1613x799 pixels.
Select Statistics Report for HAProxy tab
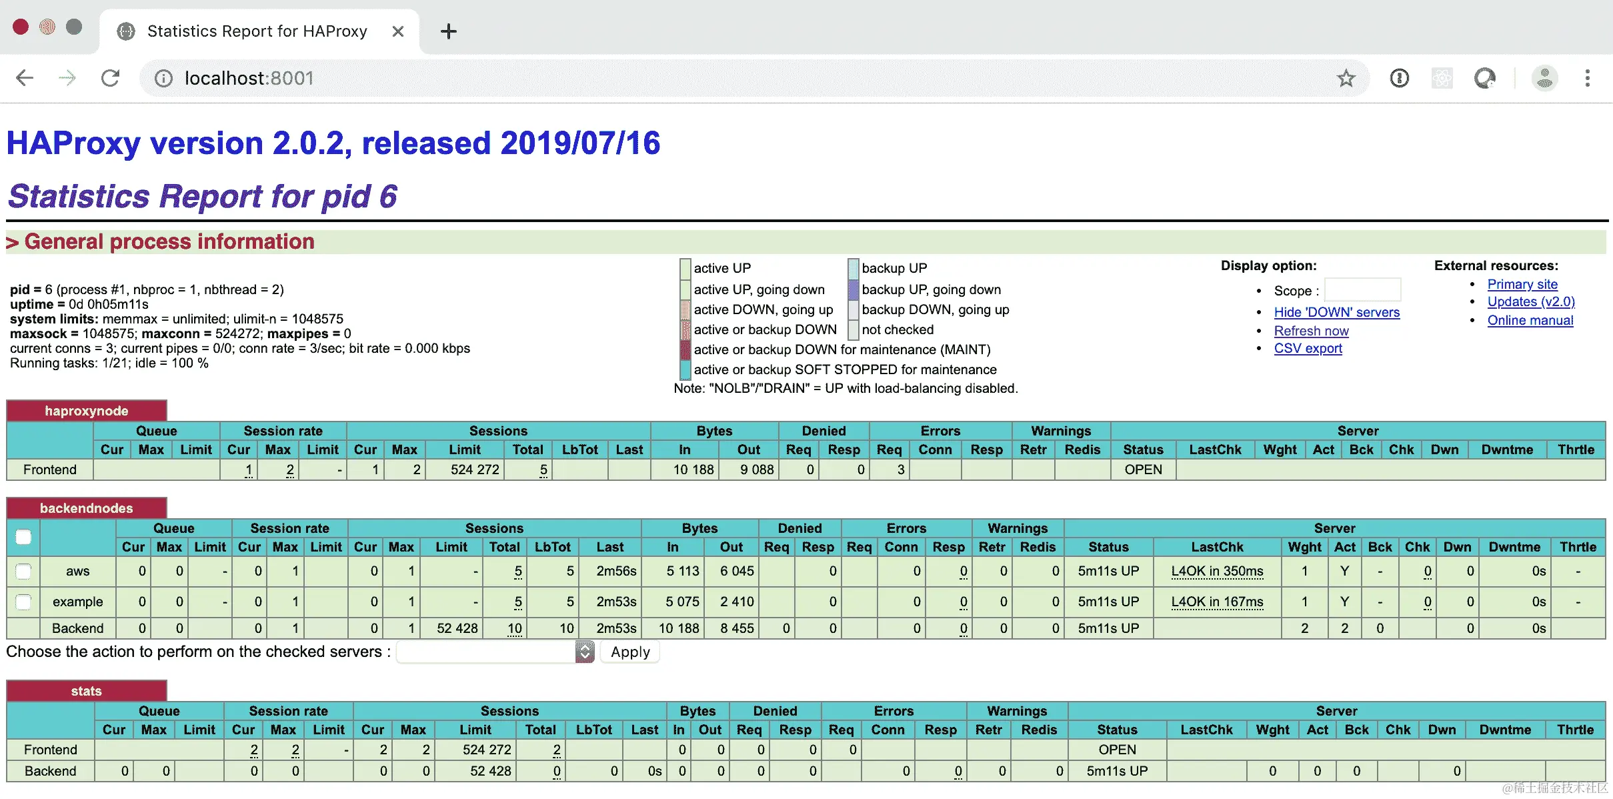pyautogui.click(x=257, y=31)
